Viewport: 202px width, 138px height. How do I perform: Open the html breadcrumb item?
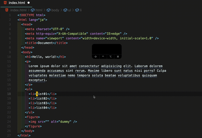39,10
